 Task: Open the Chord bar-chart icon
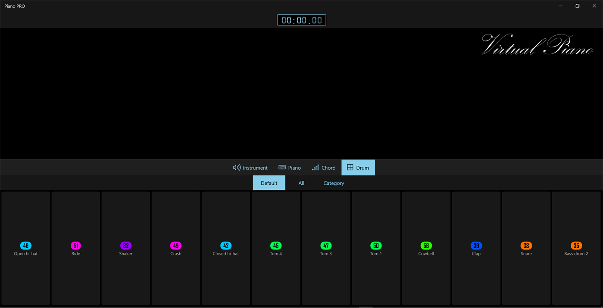316,168
